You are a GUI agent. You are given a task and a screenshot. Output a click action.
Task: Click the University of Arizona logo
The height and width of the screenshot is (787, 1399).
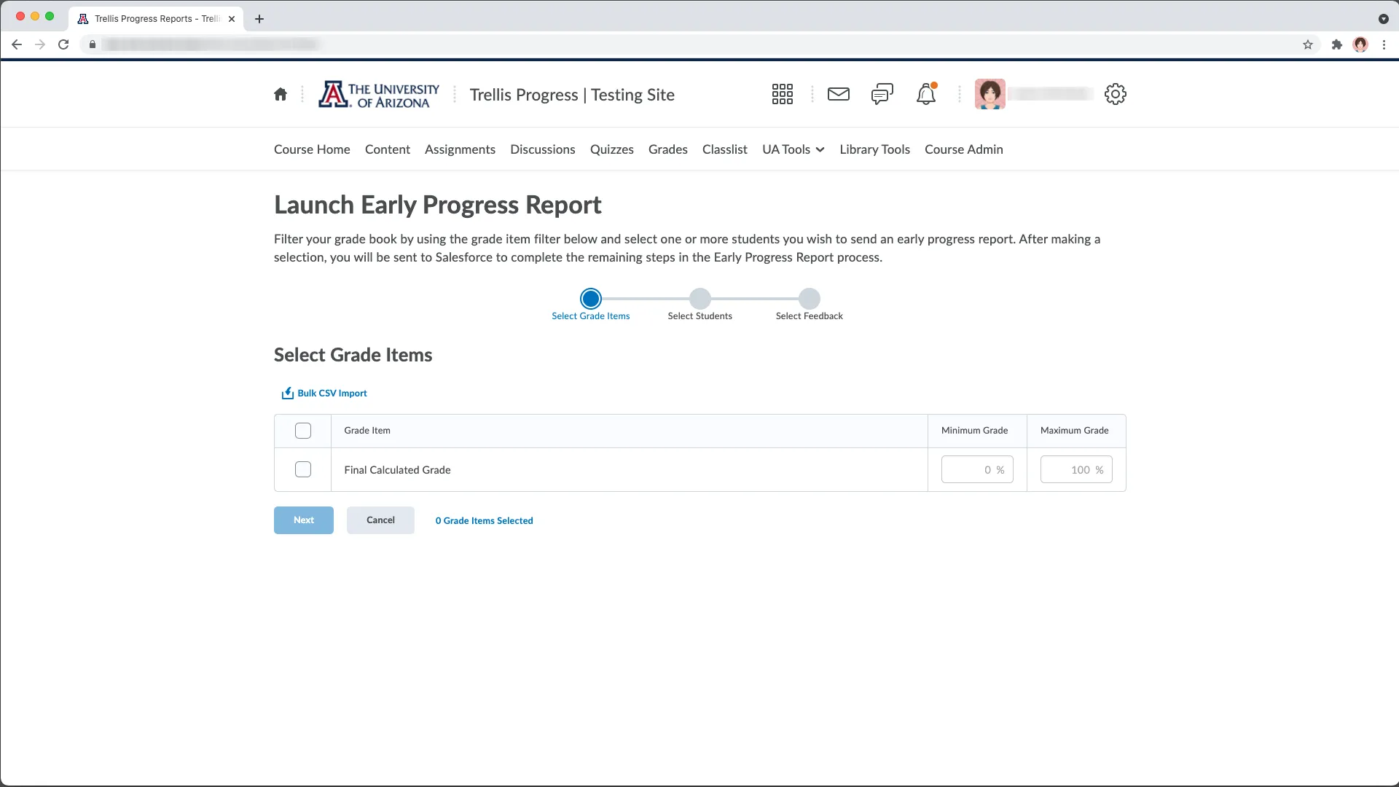(379, 95)
